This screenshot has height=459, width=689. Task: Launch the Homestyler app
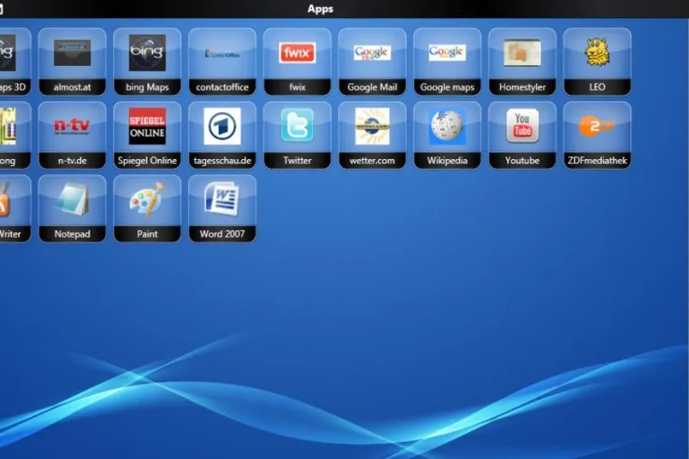tap(522, 61)
